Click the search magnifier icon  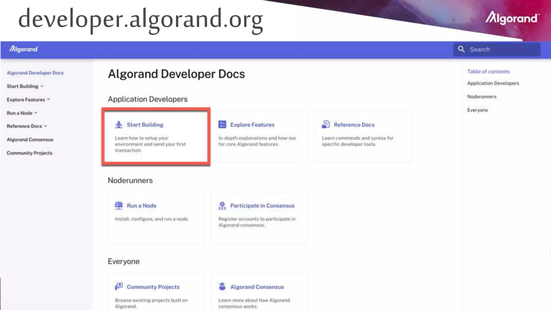tap(461, 49)
